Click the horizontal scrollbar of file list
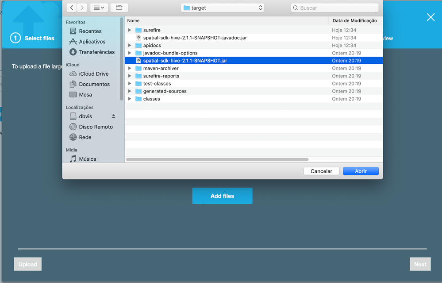This screenshot has height=283, width=442. tap(217, 159)
